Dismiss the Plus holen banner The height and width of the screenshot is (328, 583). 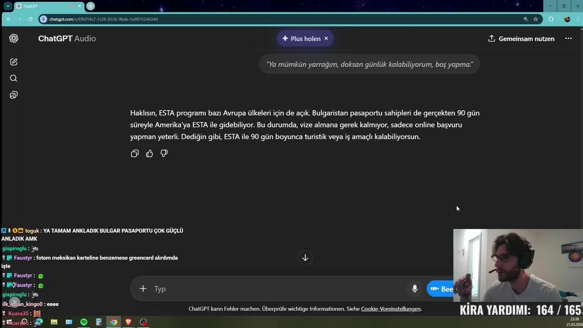point(326,38)
